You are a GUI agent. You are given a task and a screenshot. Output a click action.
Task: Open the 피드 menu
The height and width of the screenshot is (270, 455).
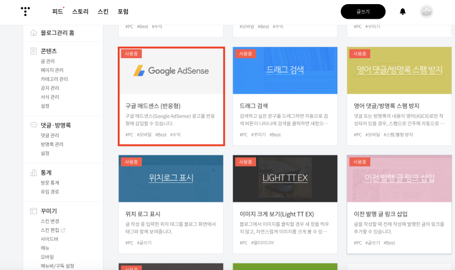pyautogui.click(x=58, y=11)
